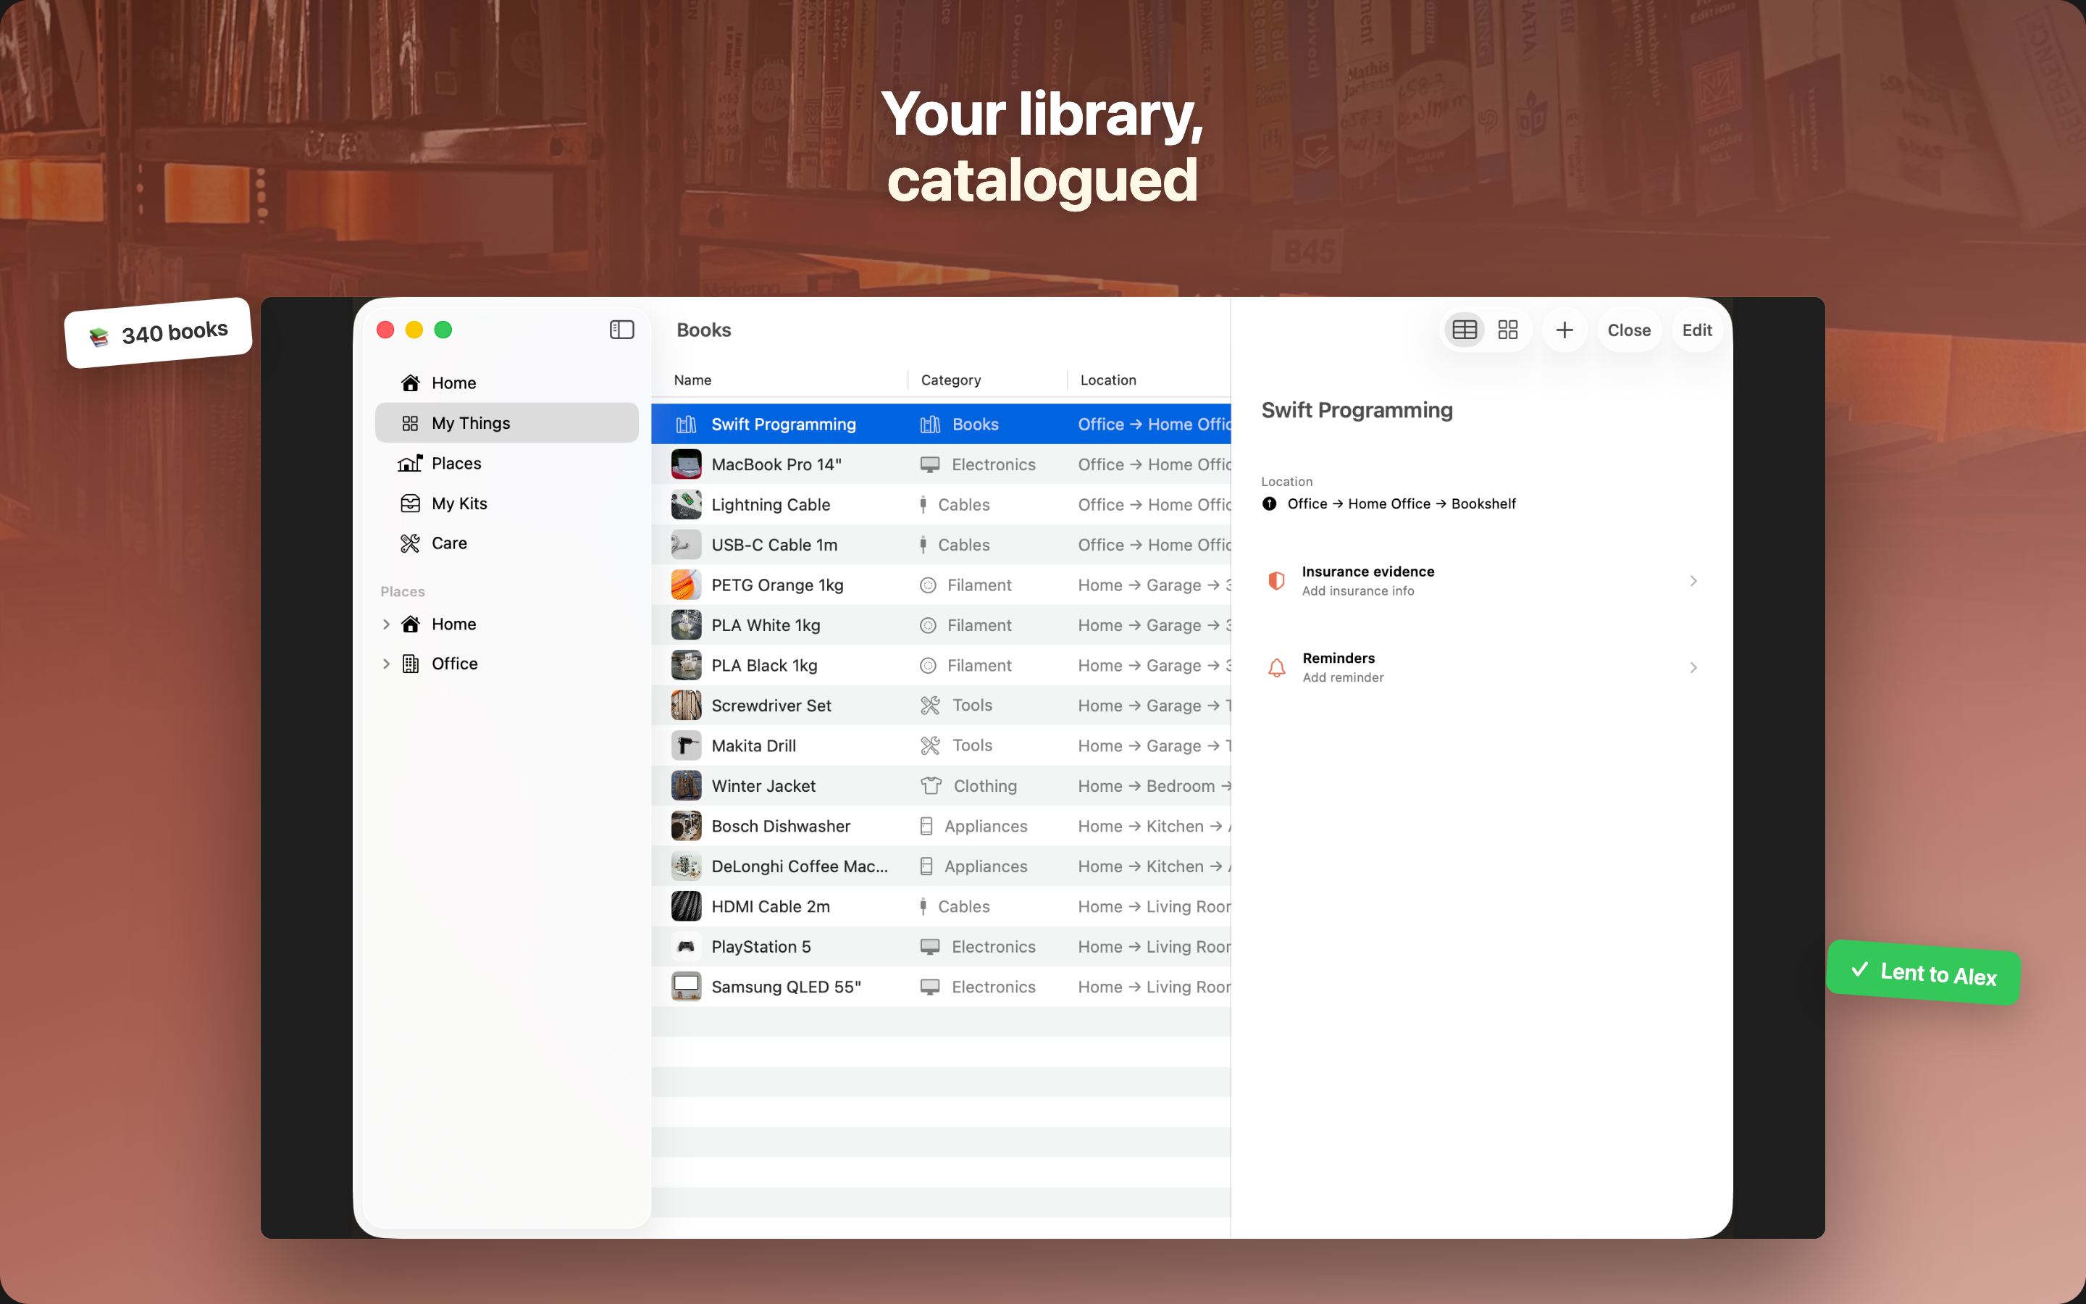Open the Care section with tools icon
This screenshot has width=2086, height=1304.
507,543
